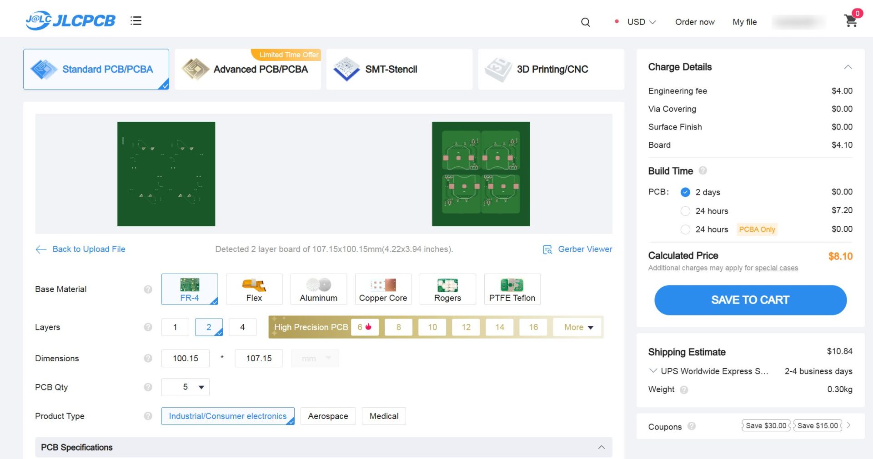Collapse the PCB Specifications section
873x459 pixels.
(601, 447)
